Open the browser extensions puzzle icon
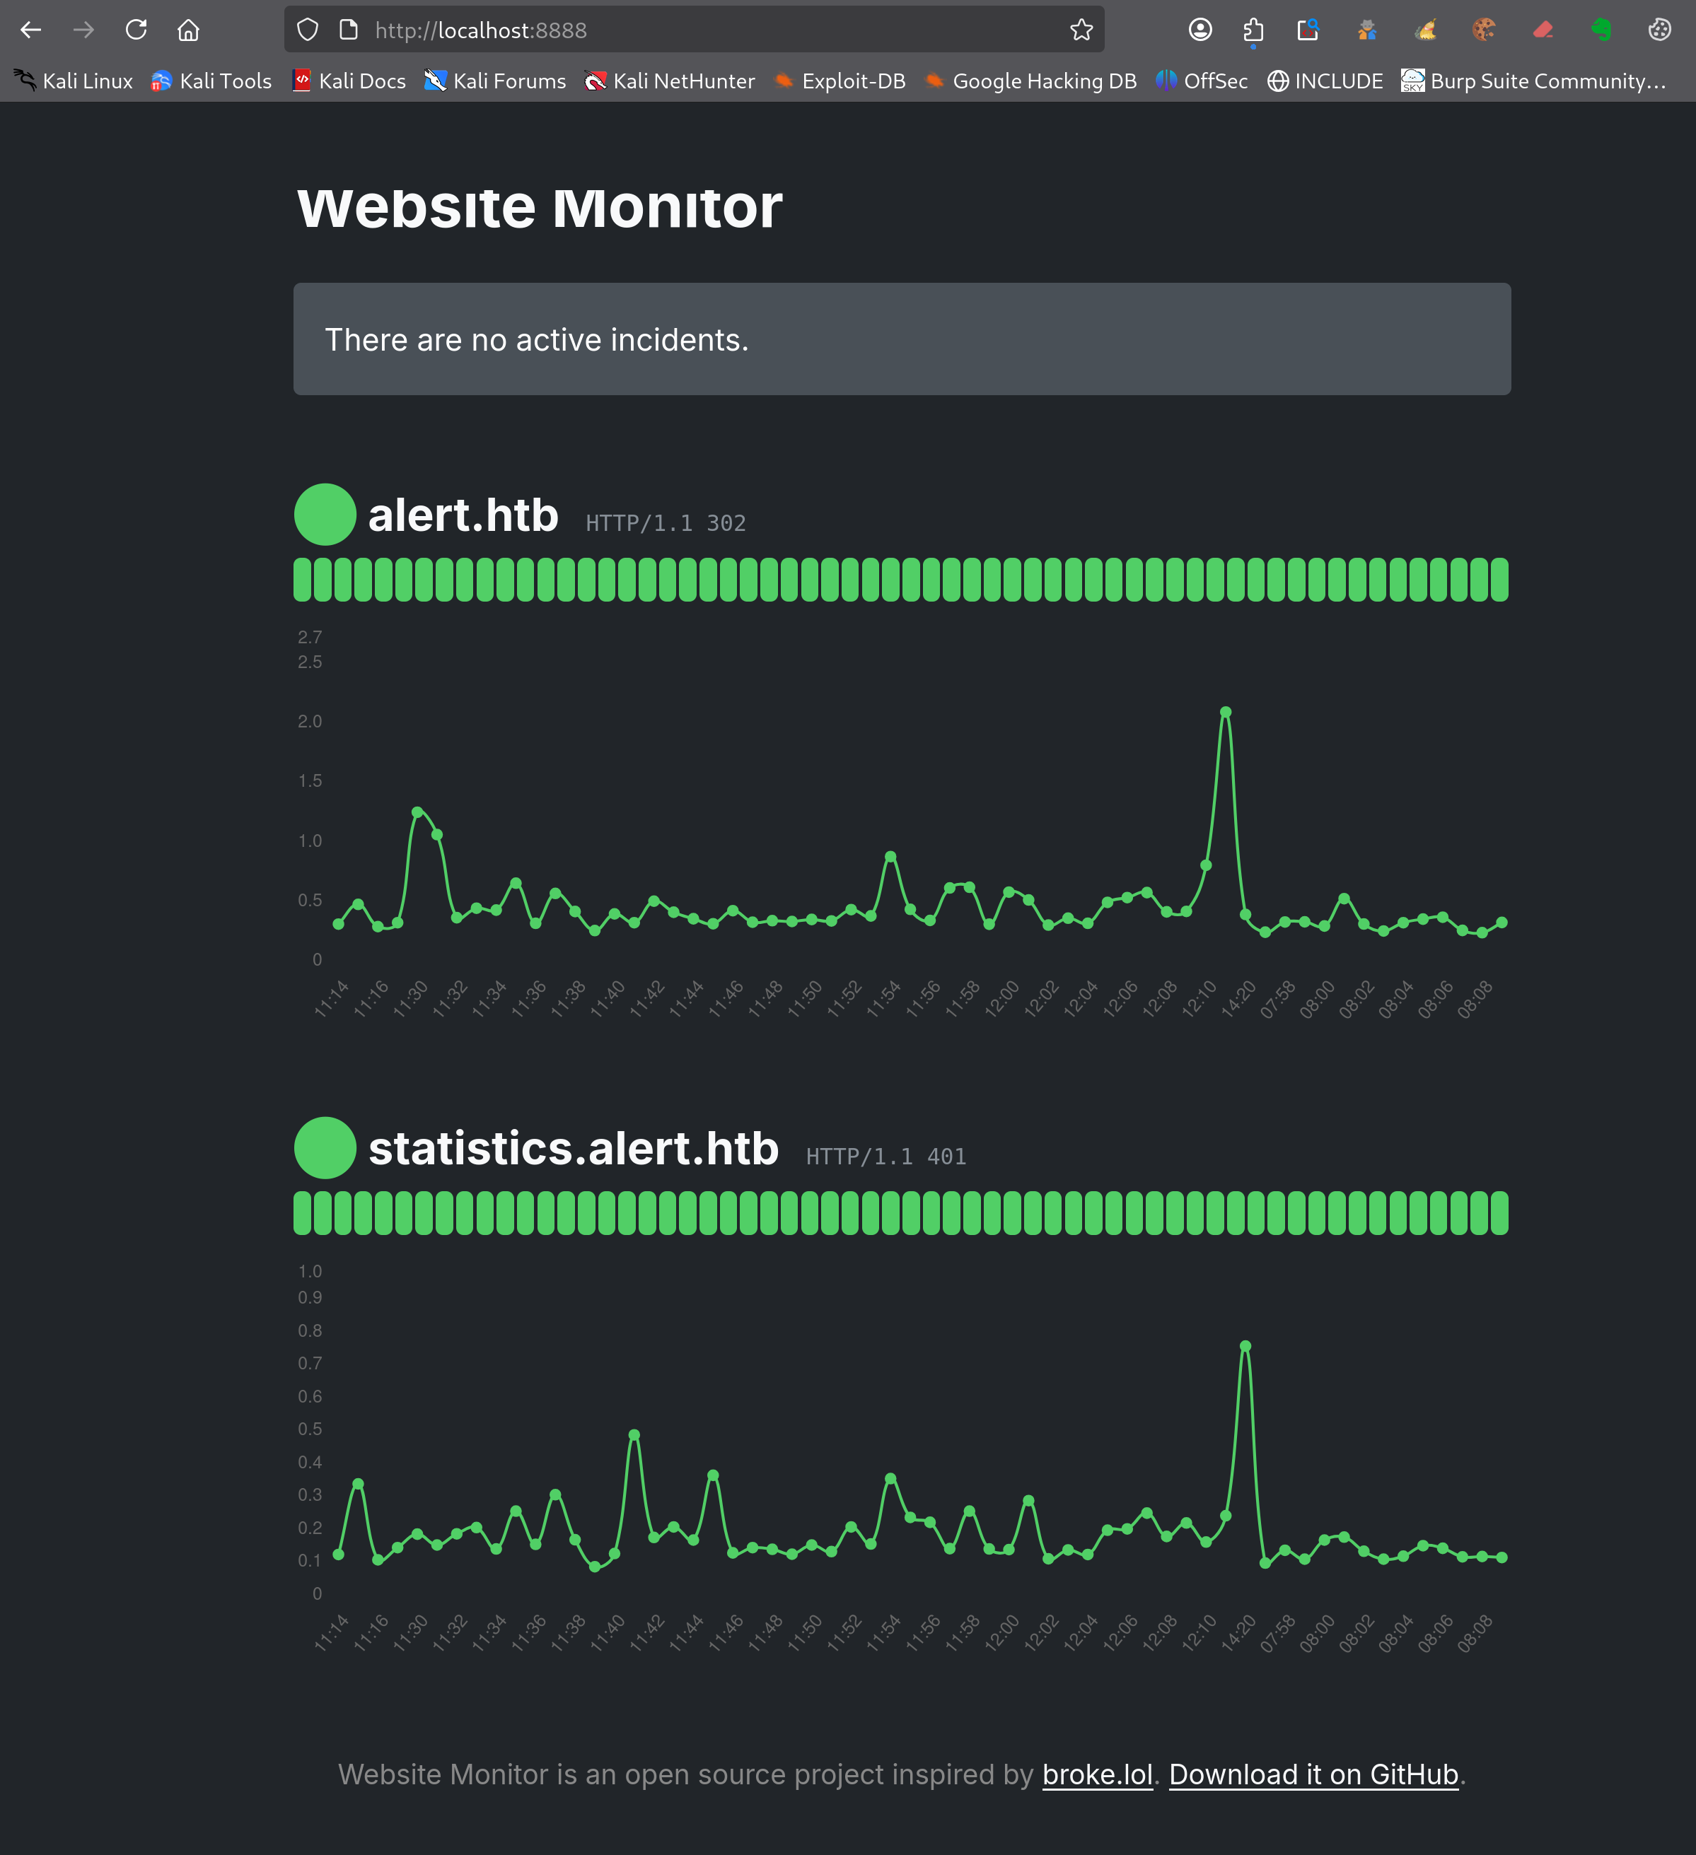 [1253, 30]
